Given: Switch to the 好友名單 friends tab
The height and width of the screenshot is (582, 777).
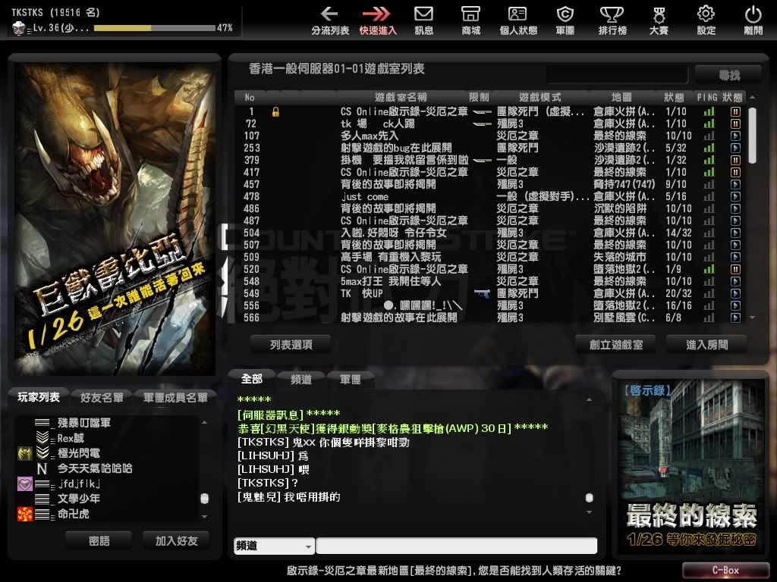Looking at the screenshot, I should pyautogui.click(x=102, y=397).
